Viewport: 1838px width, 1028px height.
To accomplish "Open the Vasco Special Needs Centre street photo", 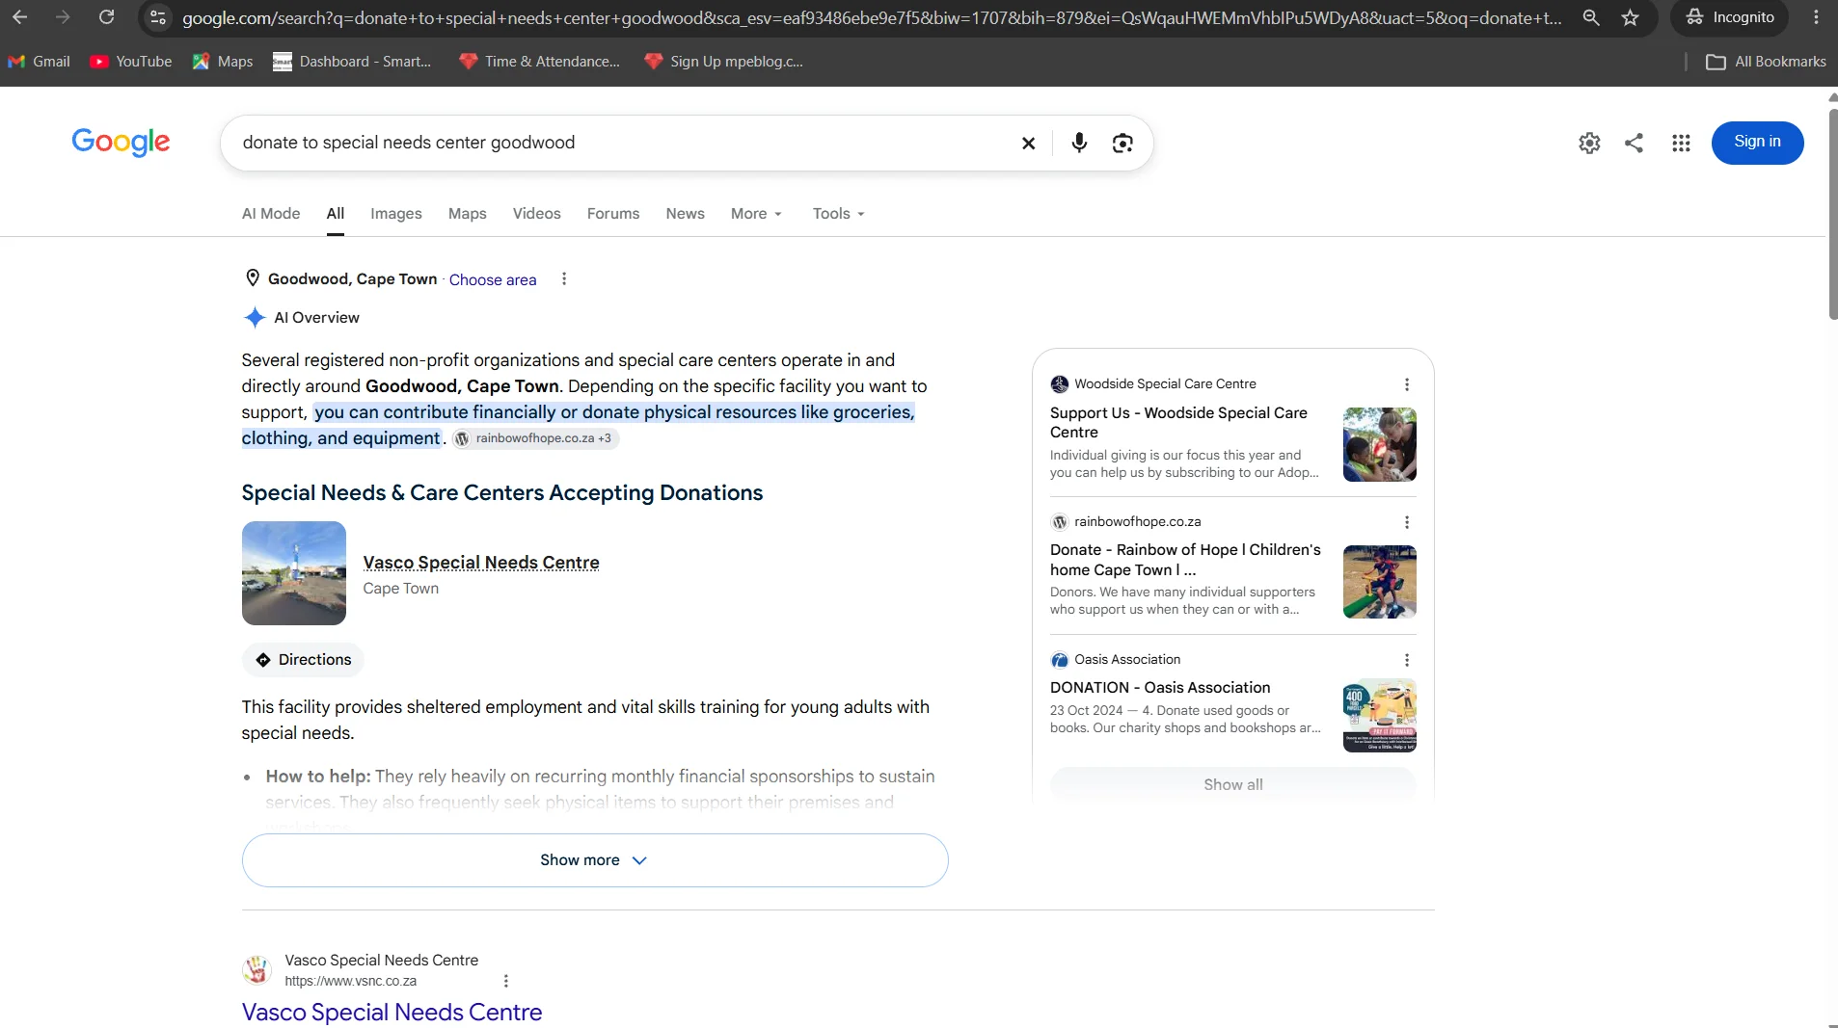I will click(294, 573).
